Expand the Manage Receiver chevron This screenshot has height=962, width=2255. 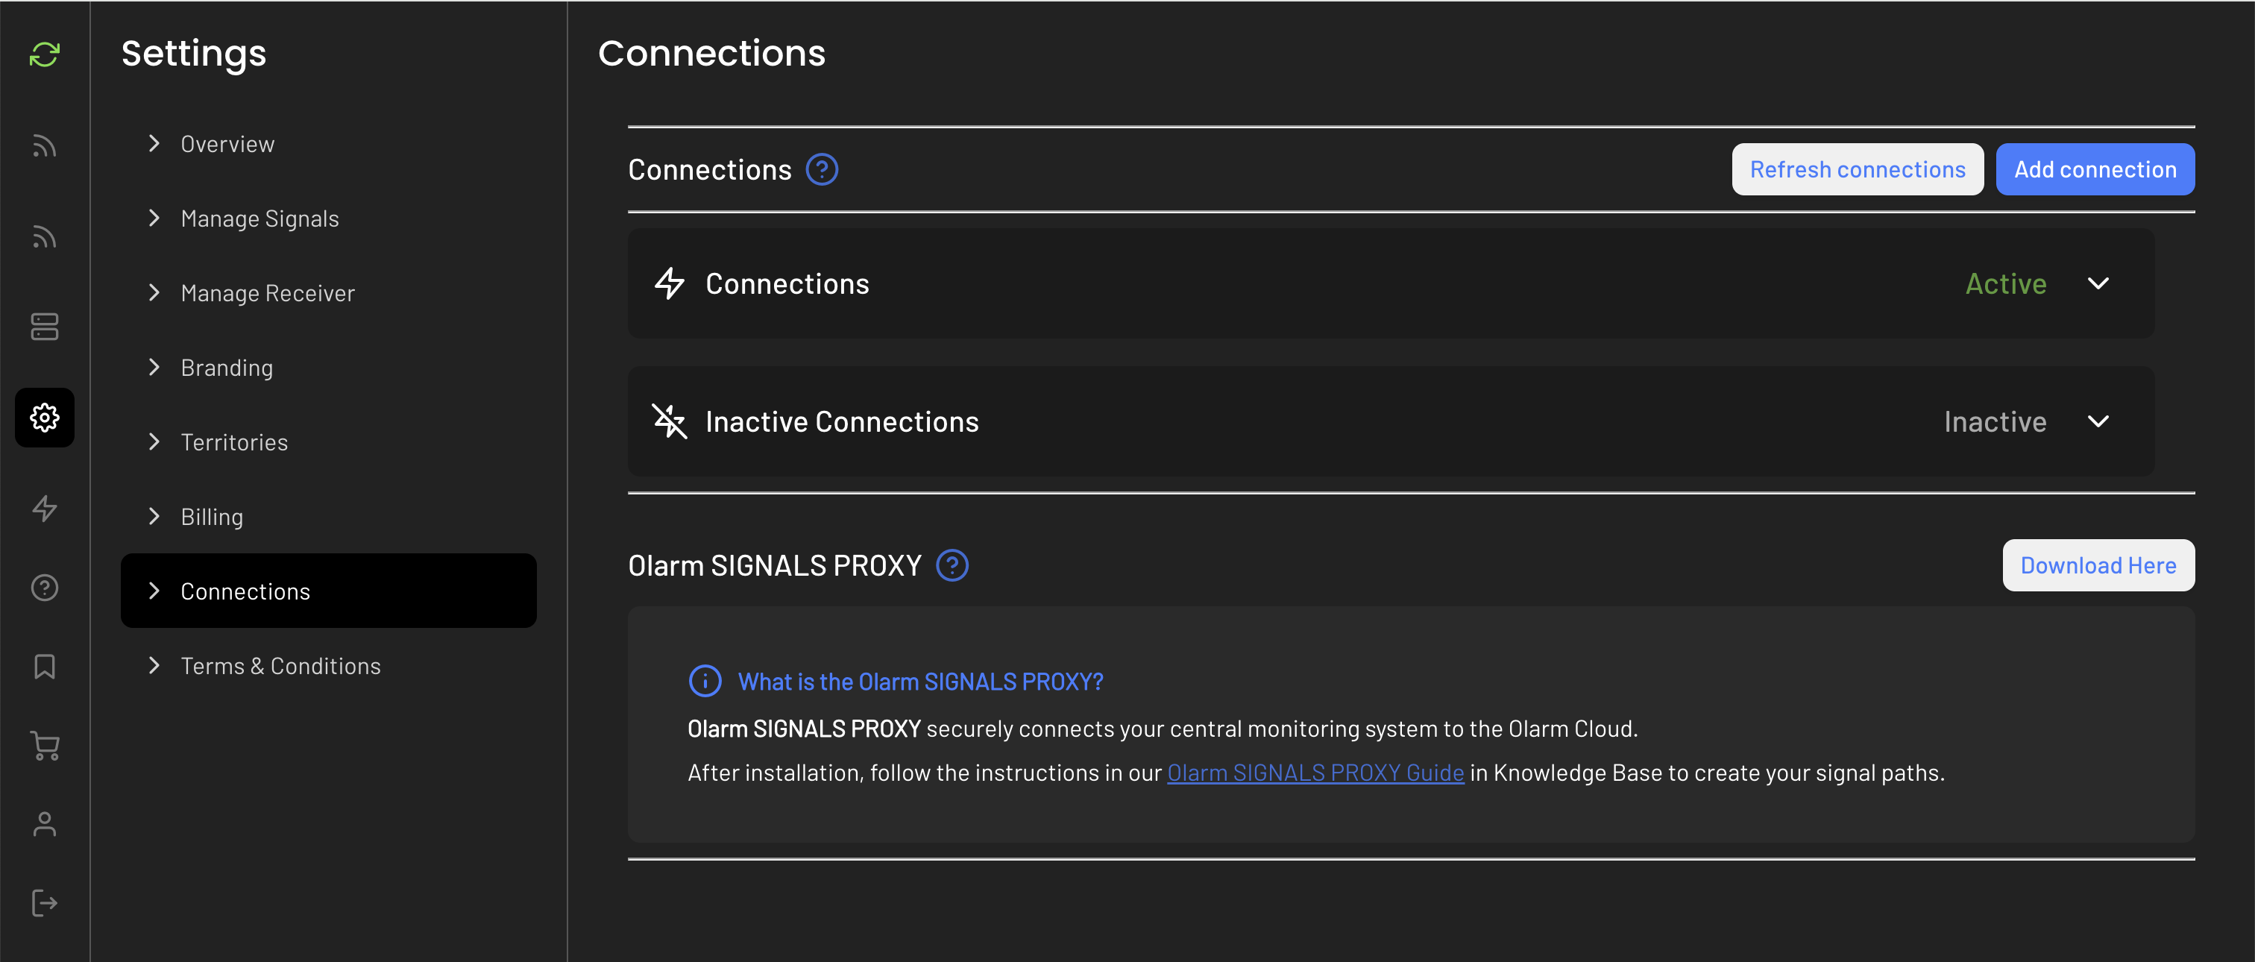[154, 292]
